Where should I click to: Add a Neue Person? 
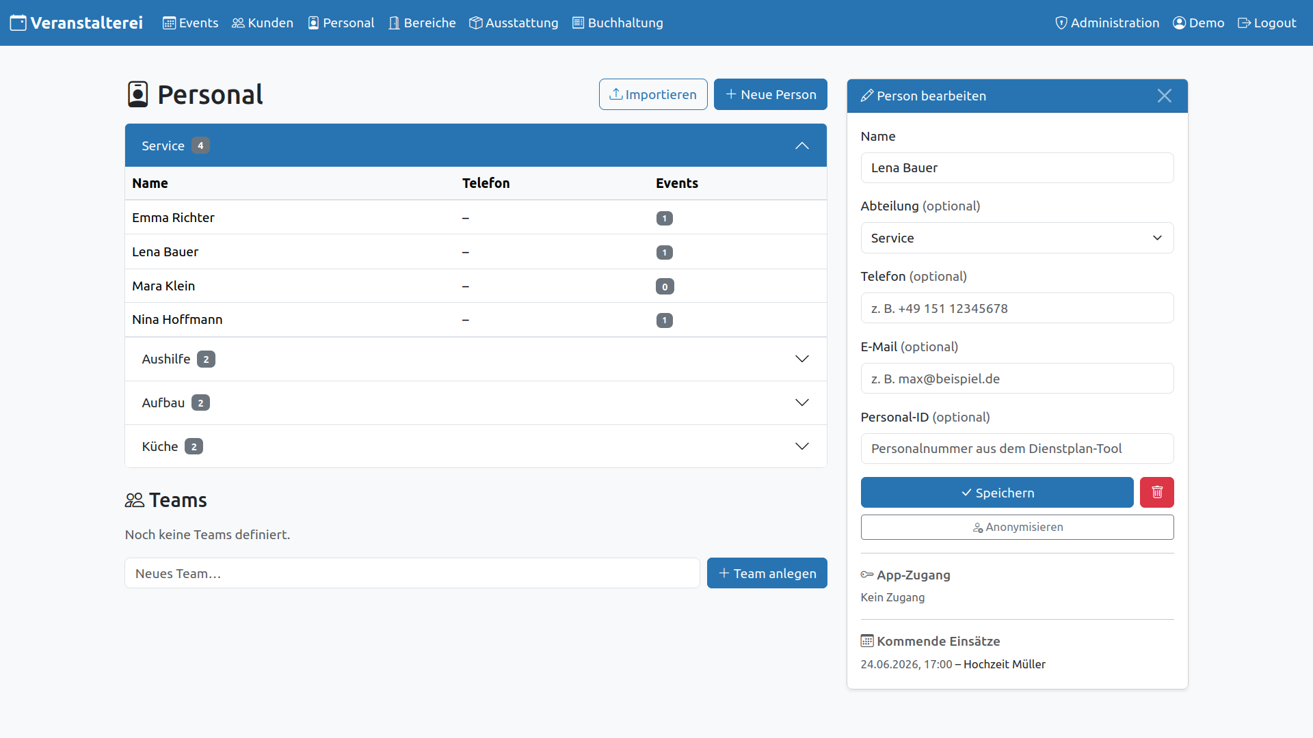point(771,94)
